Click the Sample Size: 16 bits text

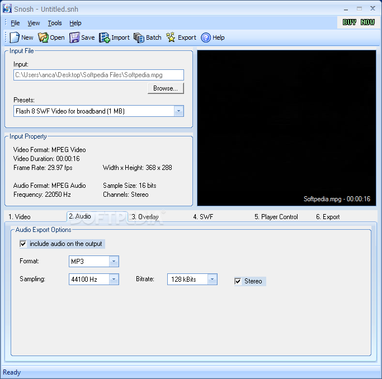click(x=130, y=186)
